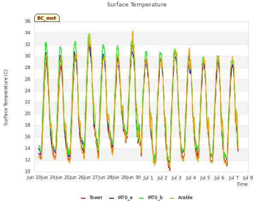Click the Jul 3 x-axis tick label
The width and height of the screenshot is (274, 206).
(176, 178)
